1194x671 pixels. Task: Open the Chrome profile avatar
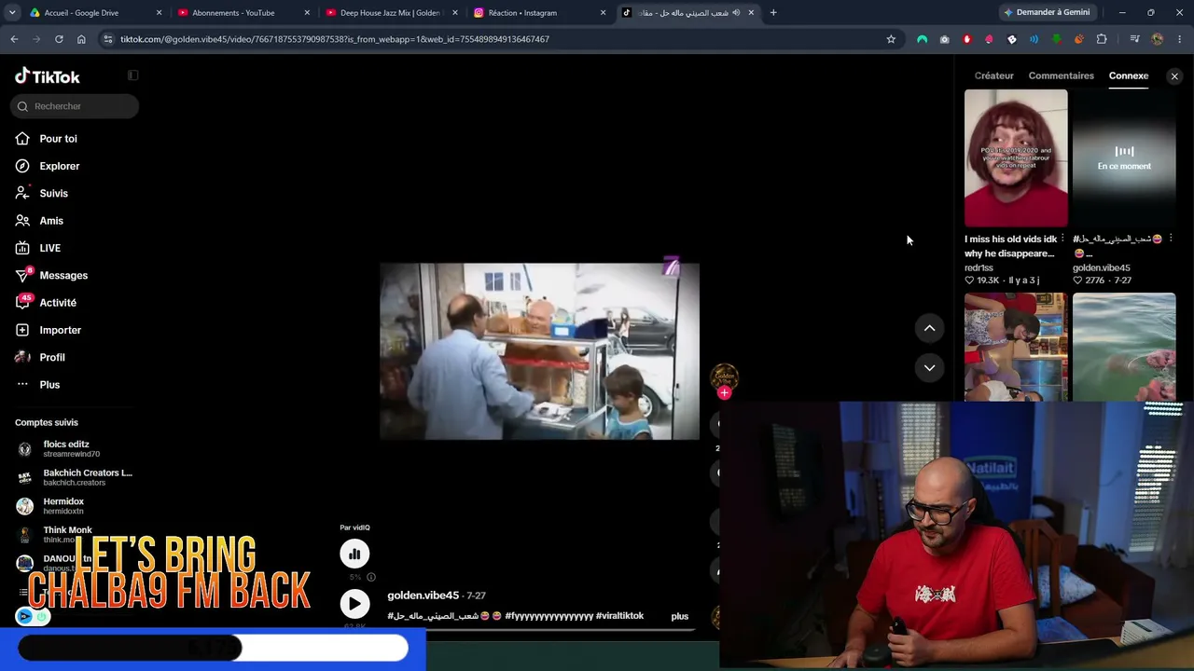[x=1158, y=39]
